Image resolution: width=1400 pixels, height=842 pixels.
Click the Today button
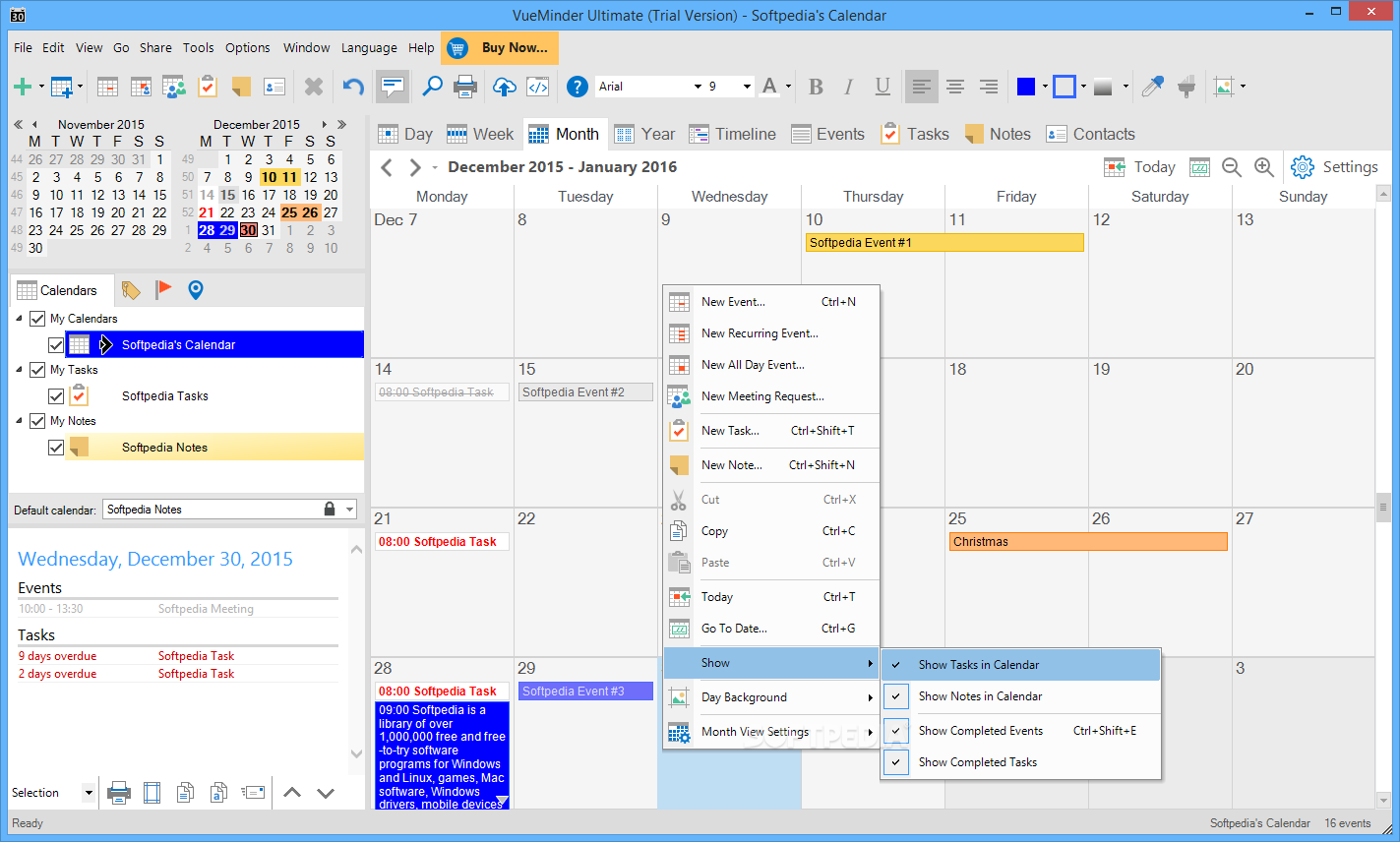1140,167
